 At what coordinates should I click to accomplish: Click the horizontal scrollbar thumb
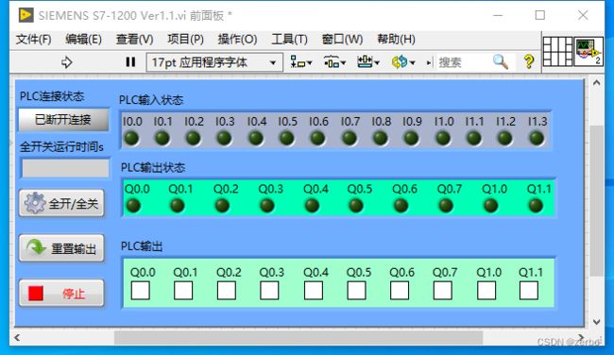[298, 337]
